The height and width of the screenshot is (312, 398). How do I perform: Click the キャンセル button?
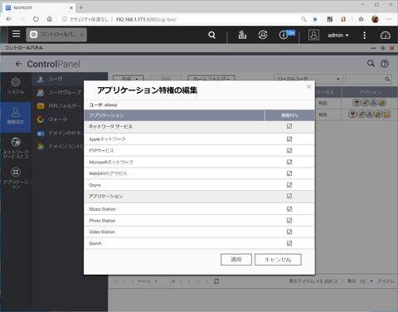(x=278, y=260)
